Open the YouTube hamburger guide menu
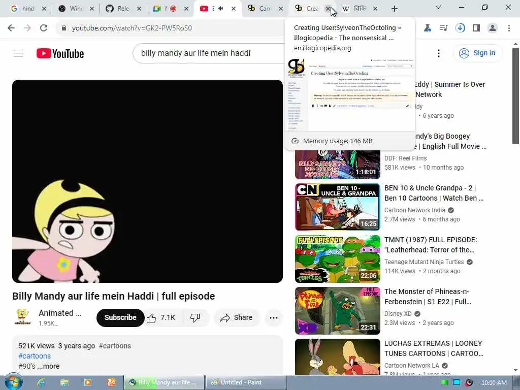The width and height of the screenshot is (520, 390). 18,53
